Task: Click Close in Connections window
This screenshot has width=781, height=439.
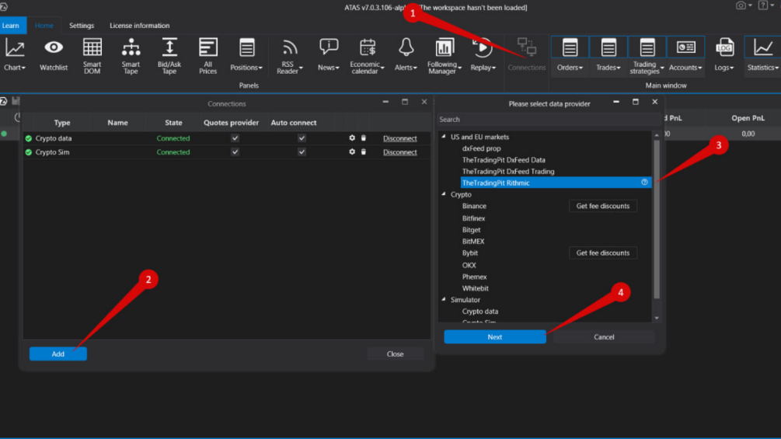Action: pyautogui.click(x=395, y=354)
